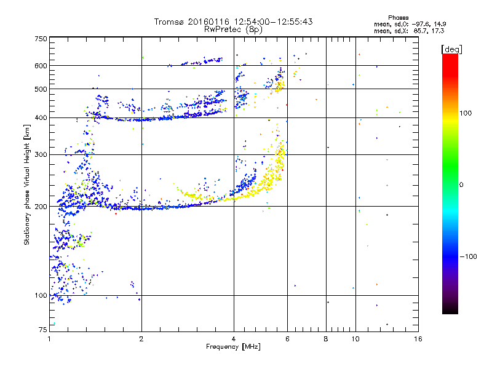Click the '[deg]' colorbar unit label
492x369 pixels.
[451, 49]
